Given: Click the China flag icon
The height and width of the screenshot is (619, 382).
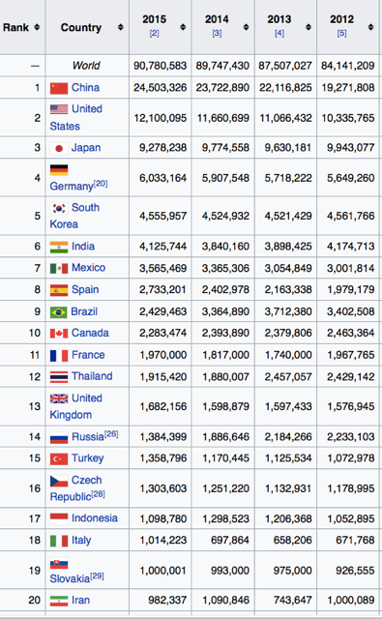Looking at the screenshot, I should click(x=59, y=88).
